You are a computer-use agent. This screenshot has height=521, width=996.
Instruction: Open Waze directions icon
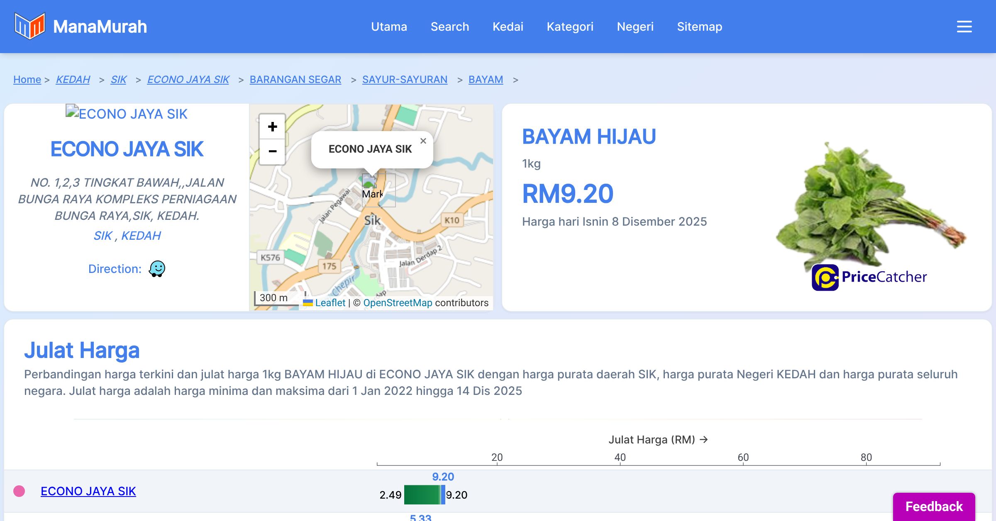click(x=157, y=269)
